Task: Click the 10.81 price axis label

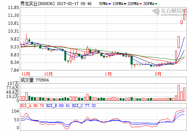Action: 13,23
